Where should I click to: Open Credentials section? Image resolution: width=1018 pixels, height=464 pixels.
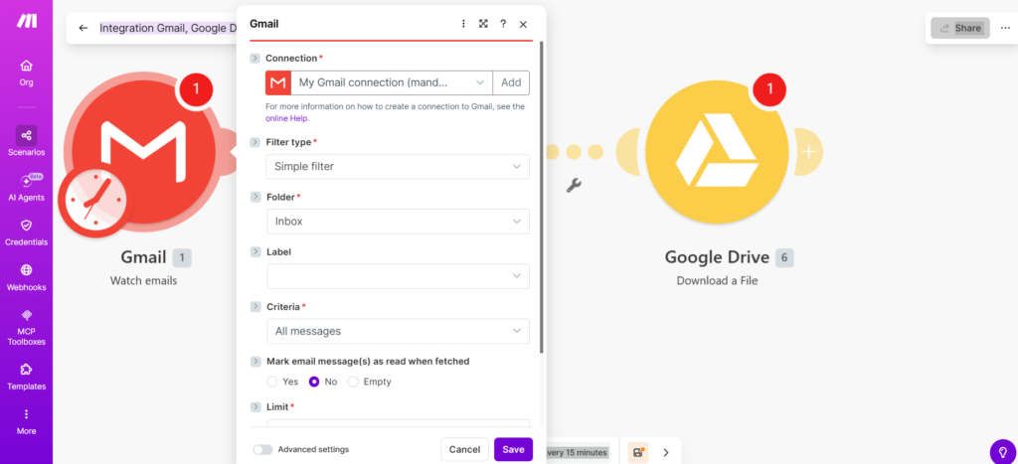pyautogui.click(x=26, y=232)
